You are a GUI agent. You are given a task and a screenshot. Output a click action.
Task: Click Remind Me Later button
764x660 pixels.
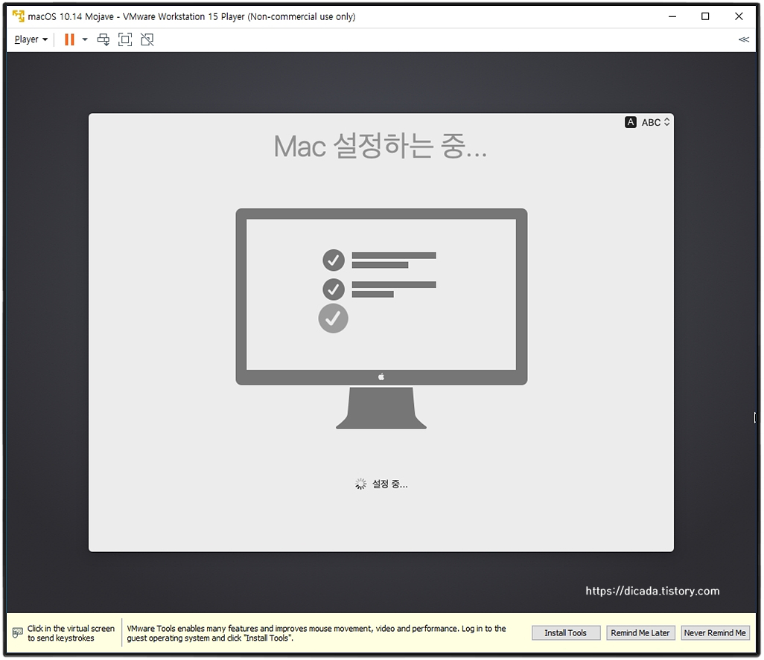640,632
